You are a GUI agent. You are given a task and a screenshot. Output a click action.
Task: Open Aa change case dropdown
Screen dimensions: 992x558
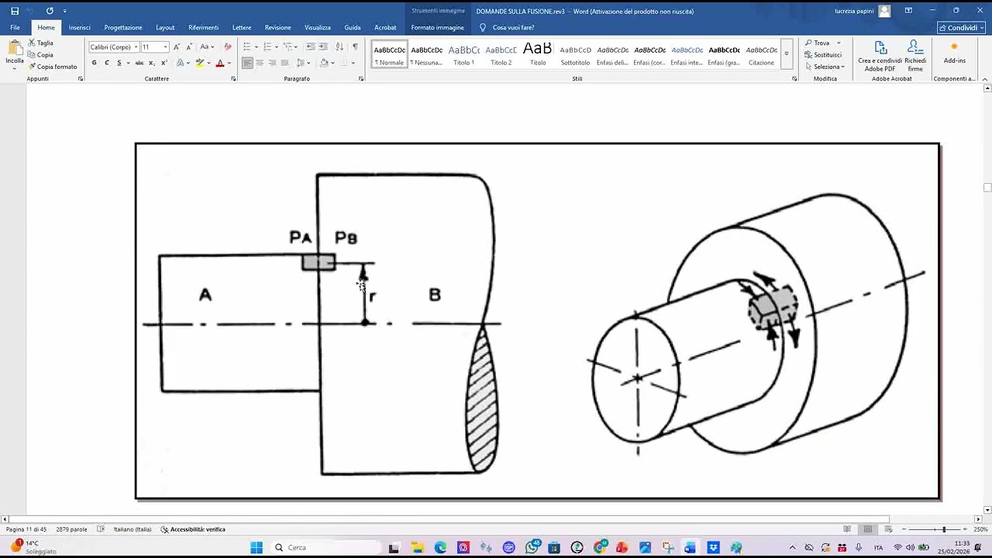coord(208,47)
